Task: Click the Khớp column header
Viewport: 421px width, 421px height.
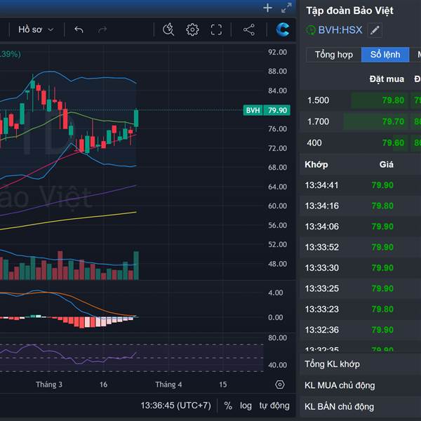Action: click(x=316, y=164)
